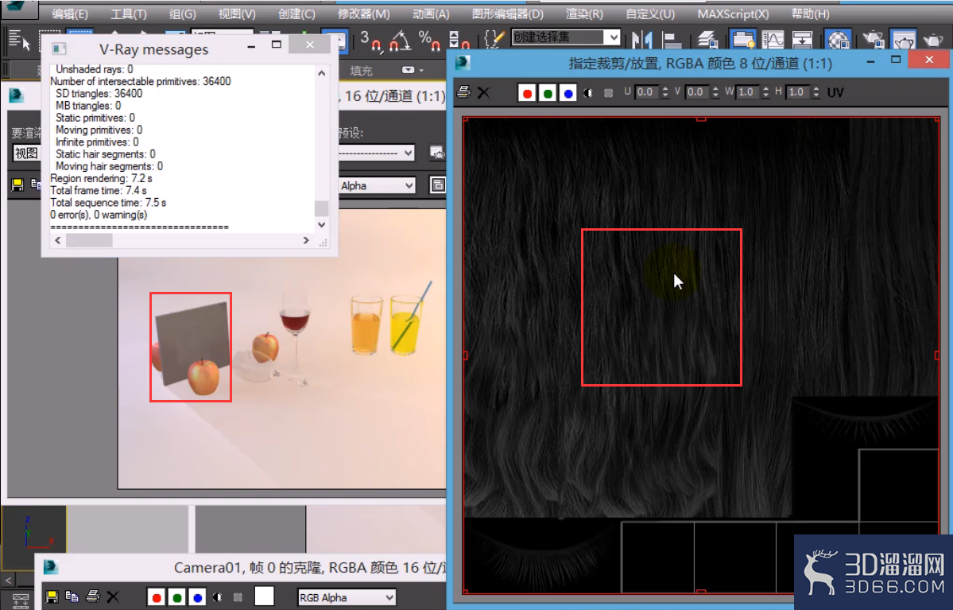Screen dimensions: 953x610
Task: Click white color swatch in Camera01 window
Action: tap(264, 596)
